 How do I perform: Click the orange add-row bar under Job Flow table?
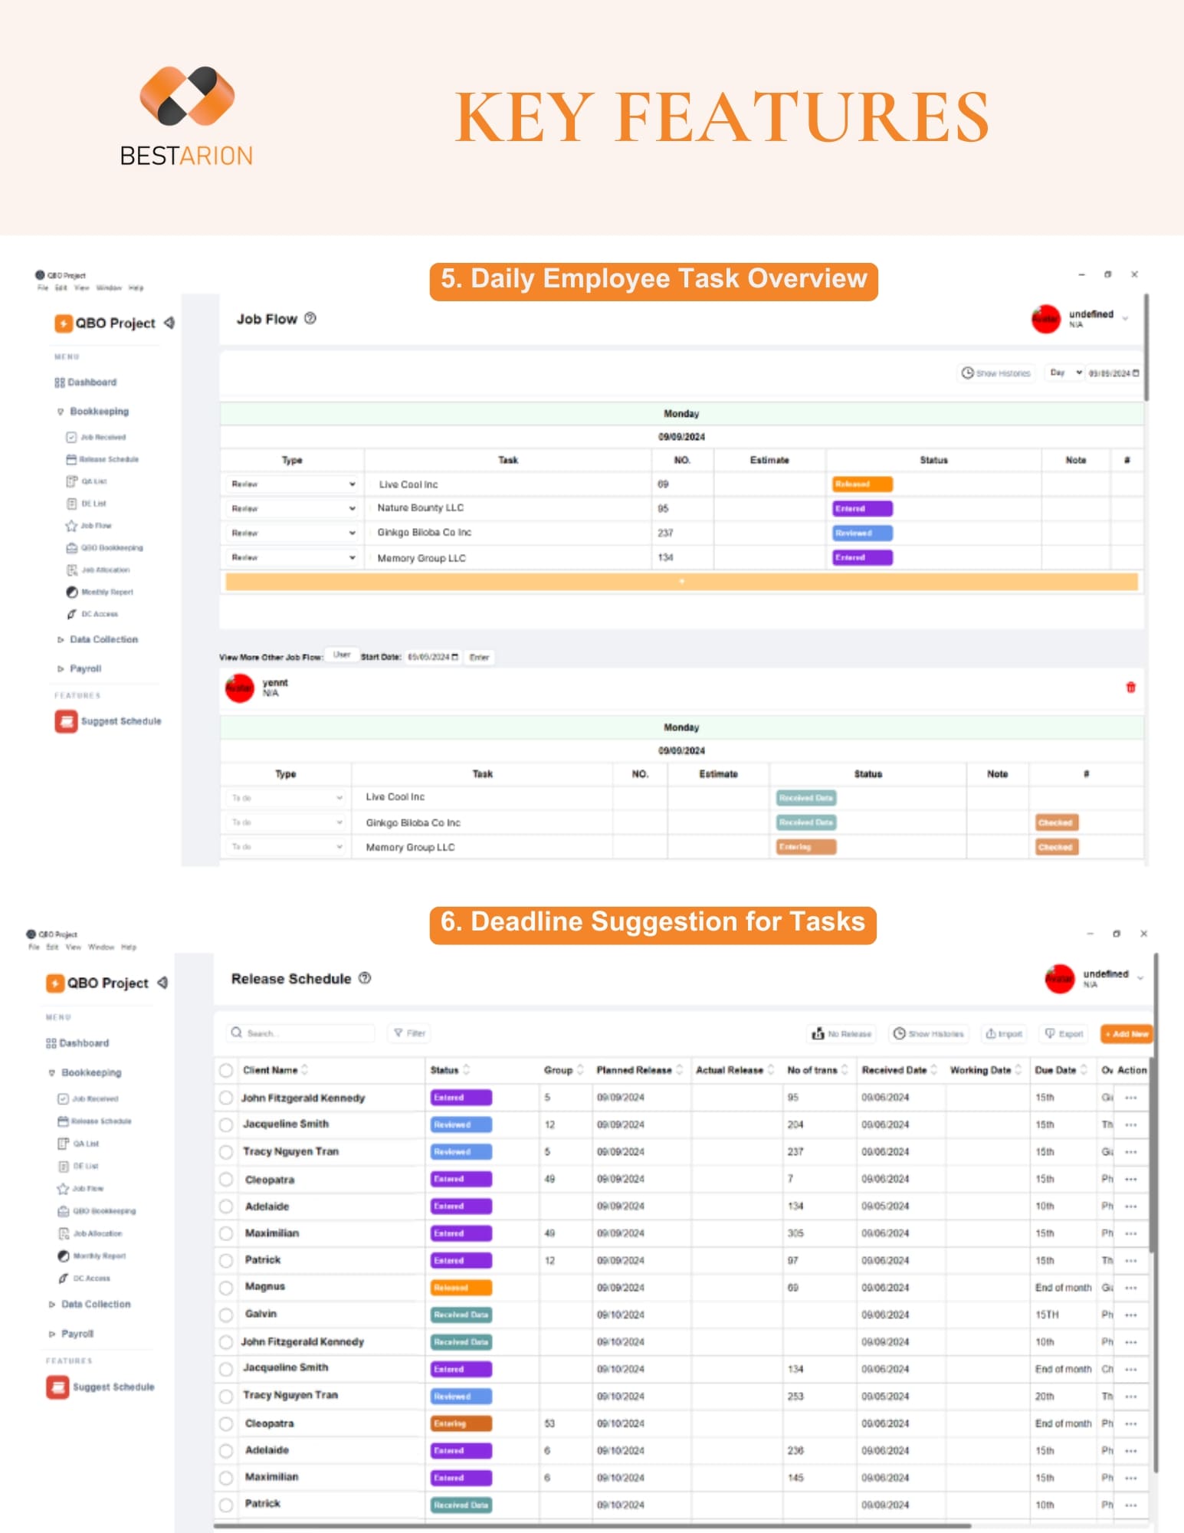(681, 582)
